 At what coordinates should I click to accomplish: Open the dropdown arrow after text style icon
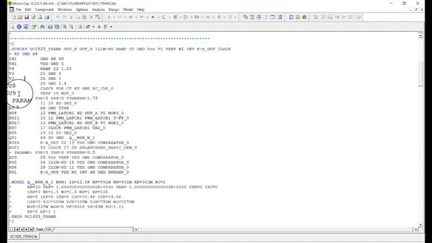pos(111,27)
